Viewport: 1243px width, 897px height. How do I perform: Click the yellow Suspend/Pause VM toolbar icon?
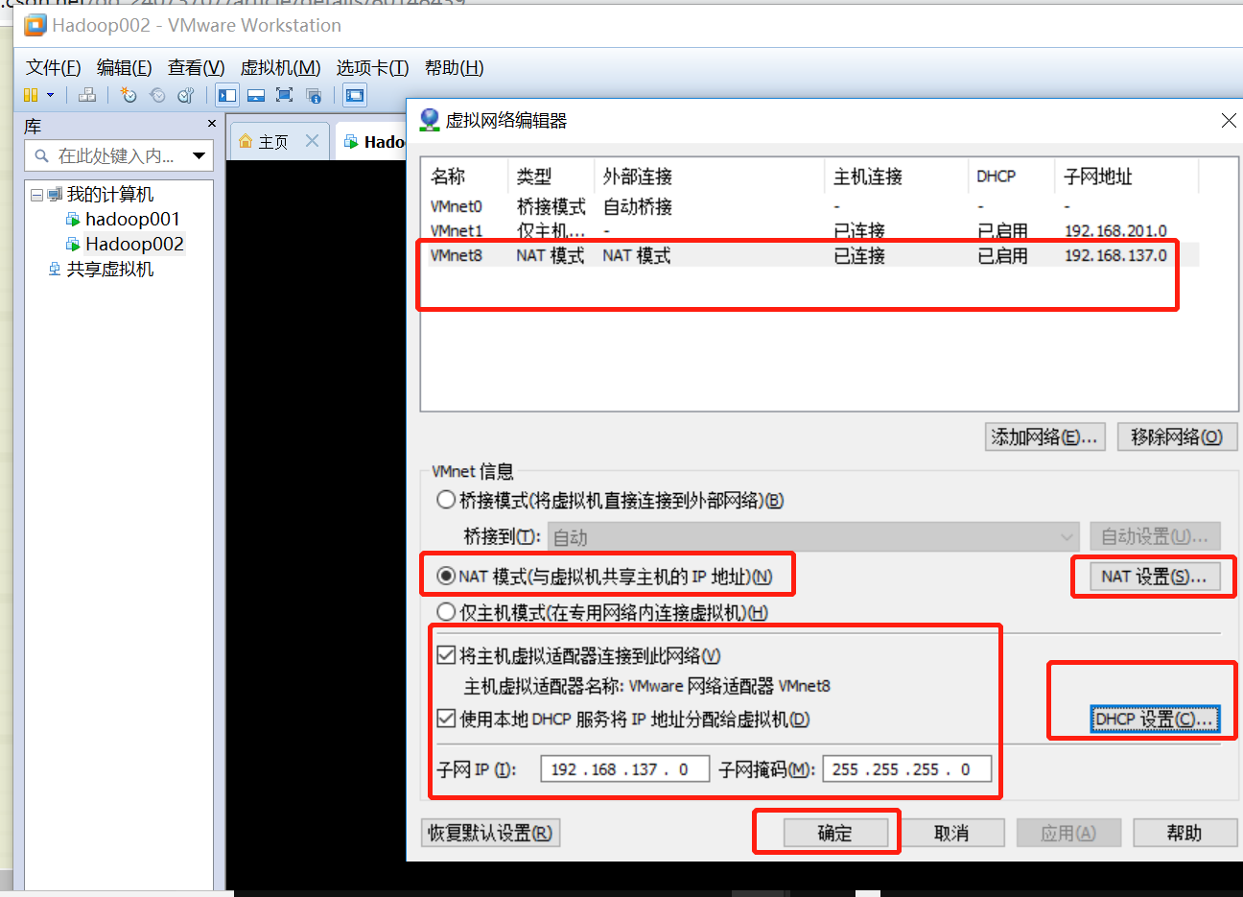click(31, 95)
